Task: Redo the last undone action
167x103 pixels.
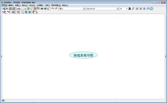Action: tap(56, 9)
